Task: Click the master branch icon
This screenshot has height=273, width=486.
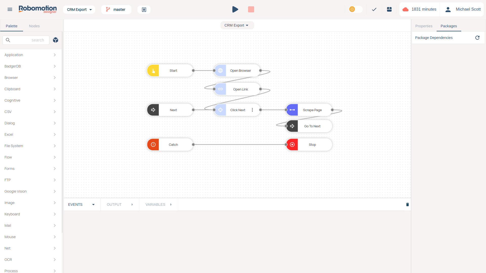Action: pos(108,9)
